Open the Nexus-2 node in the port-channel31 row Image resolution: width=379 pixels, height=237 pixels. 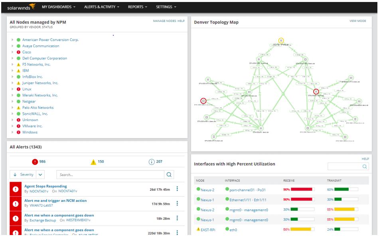(207, 190)
